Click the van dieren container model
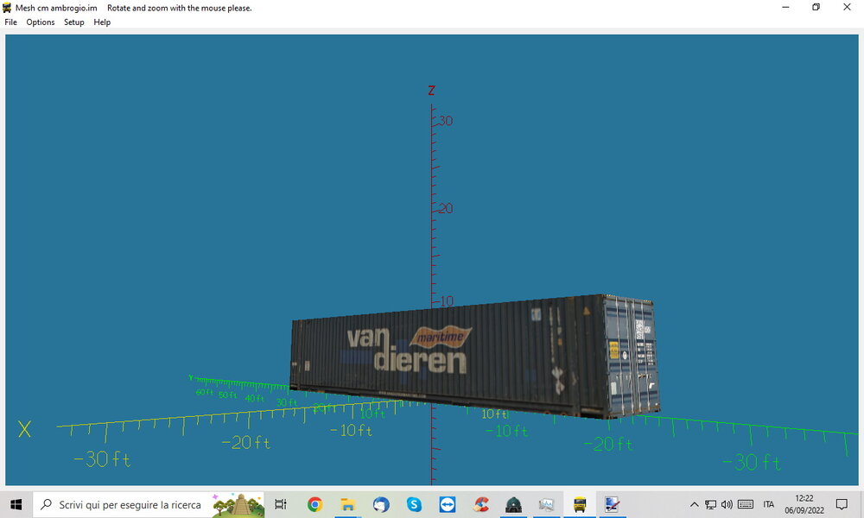The width and height of the screenshot is (864, 518). click(475, 357)
